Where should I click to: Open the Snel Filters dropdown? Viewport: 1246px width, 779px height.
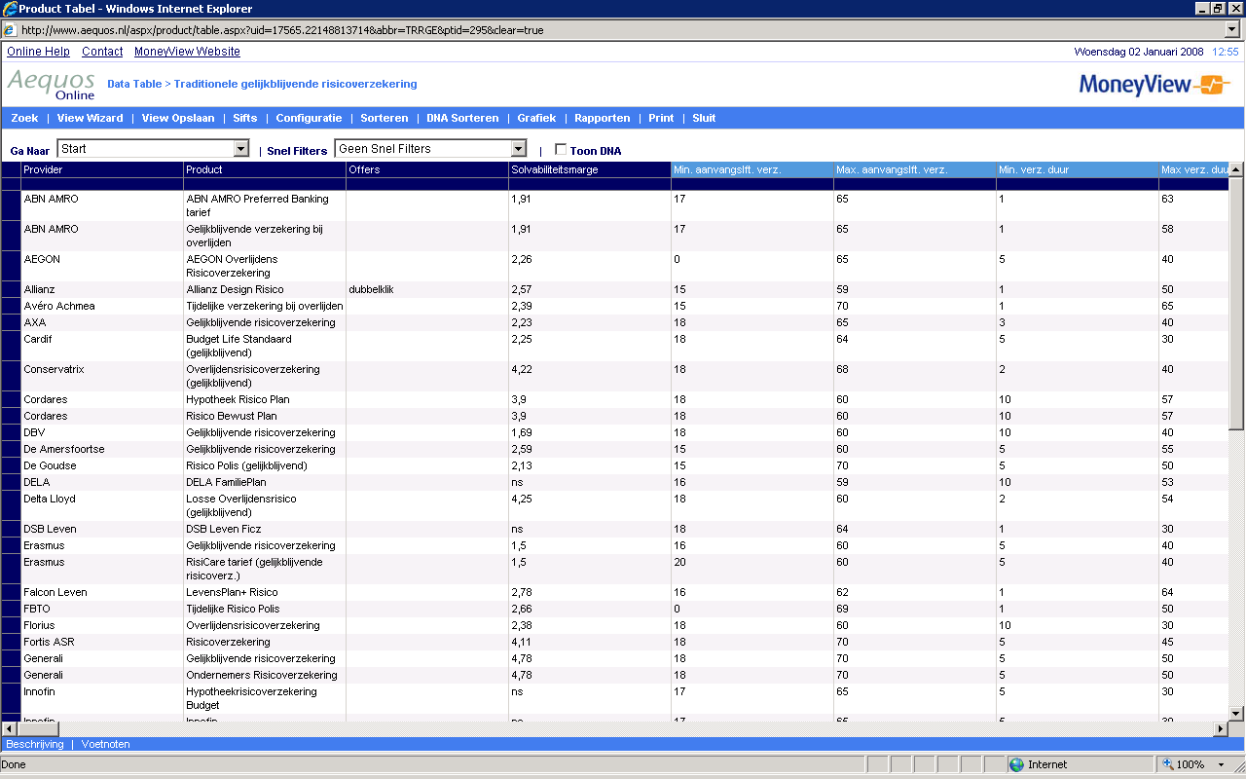(430, 149)
